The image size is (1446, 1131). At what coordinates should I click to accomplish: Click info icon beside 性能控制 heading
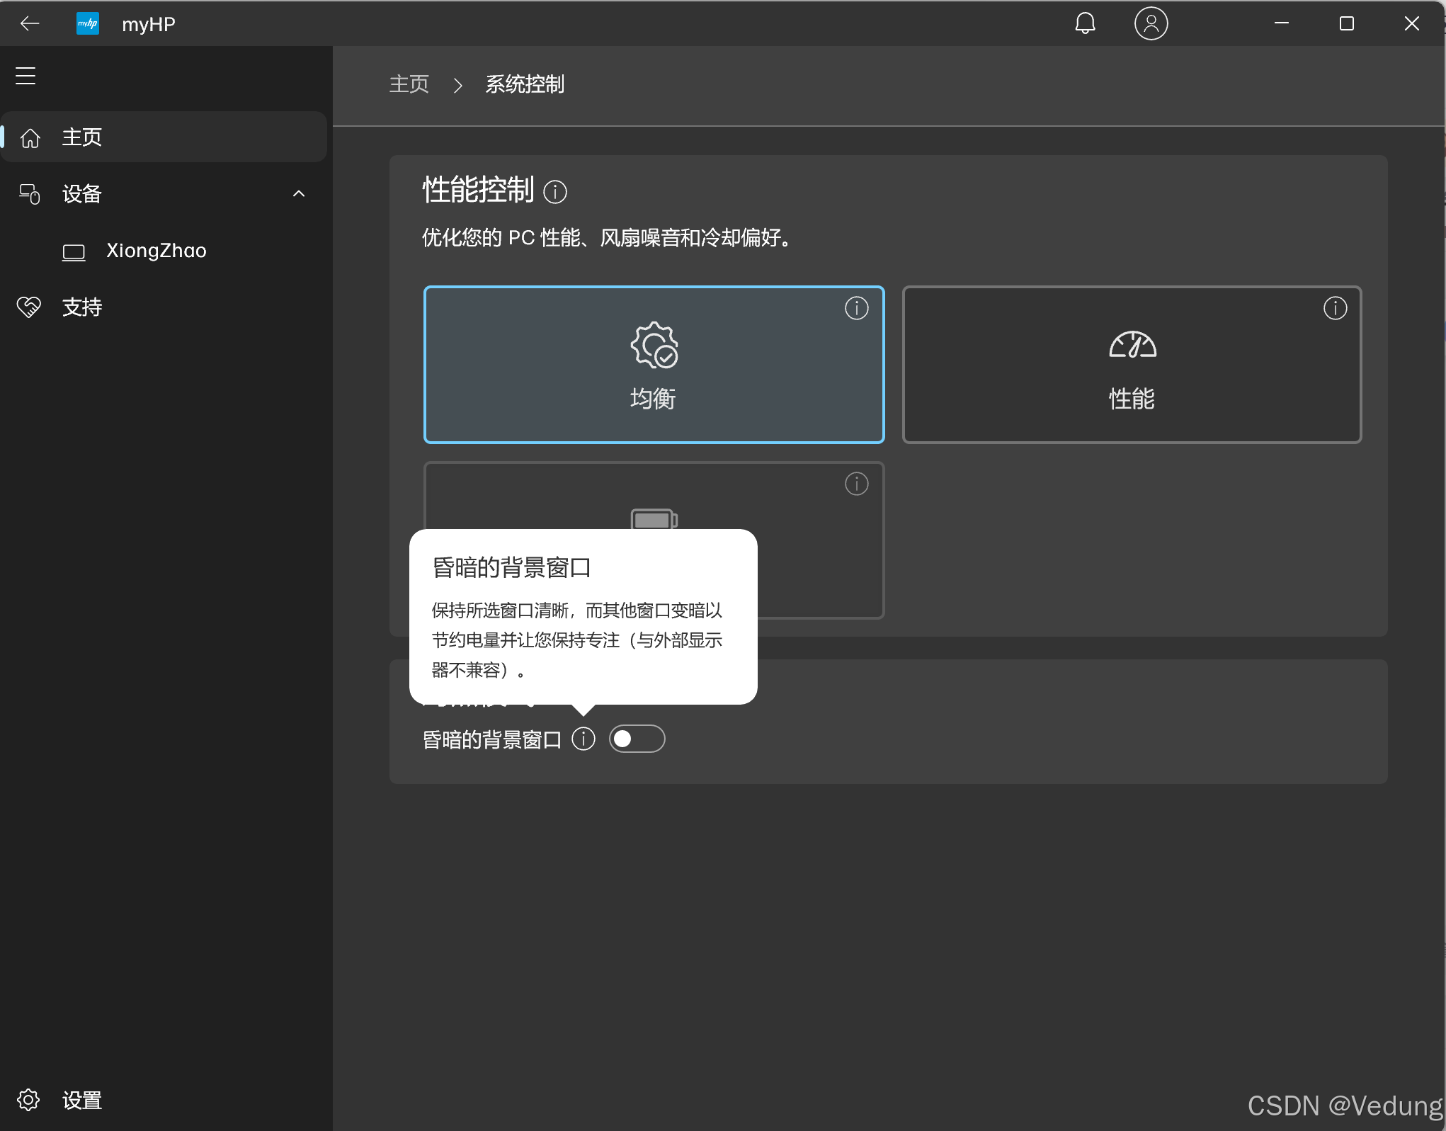click(x=554, y=192)
